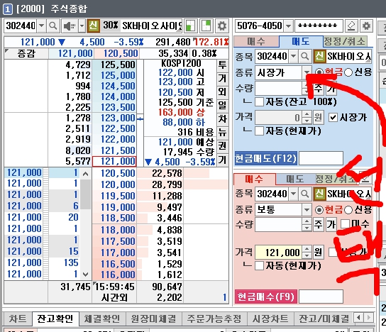Click the first green chart layout icon
386x332 pixels.
(191, 26)
